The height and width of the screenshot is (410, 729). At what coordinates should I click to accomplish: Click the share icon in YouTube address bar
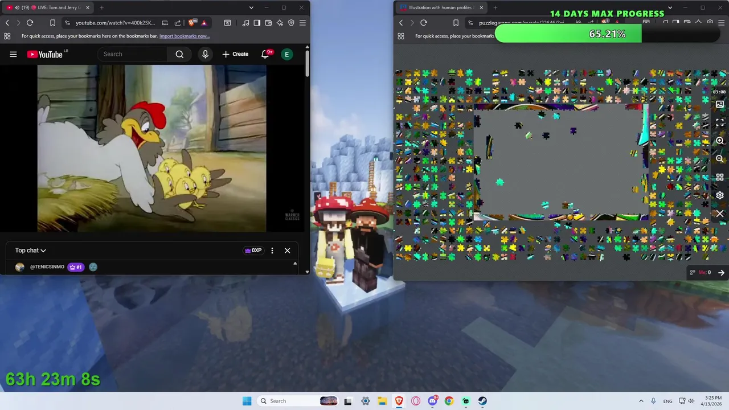(177, 23)
